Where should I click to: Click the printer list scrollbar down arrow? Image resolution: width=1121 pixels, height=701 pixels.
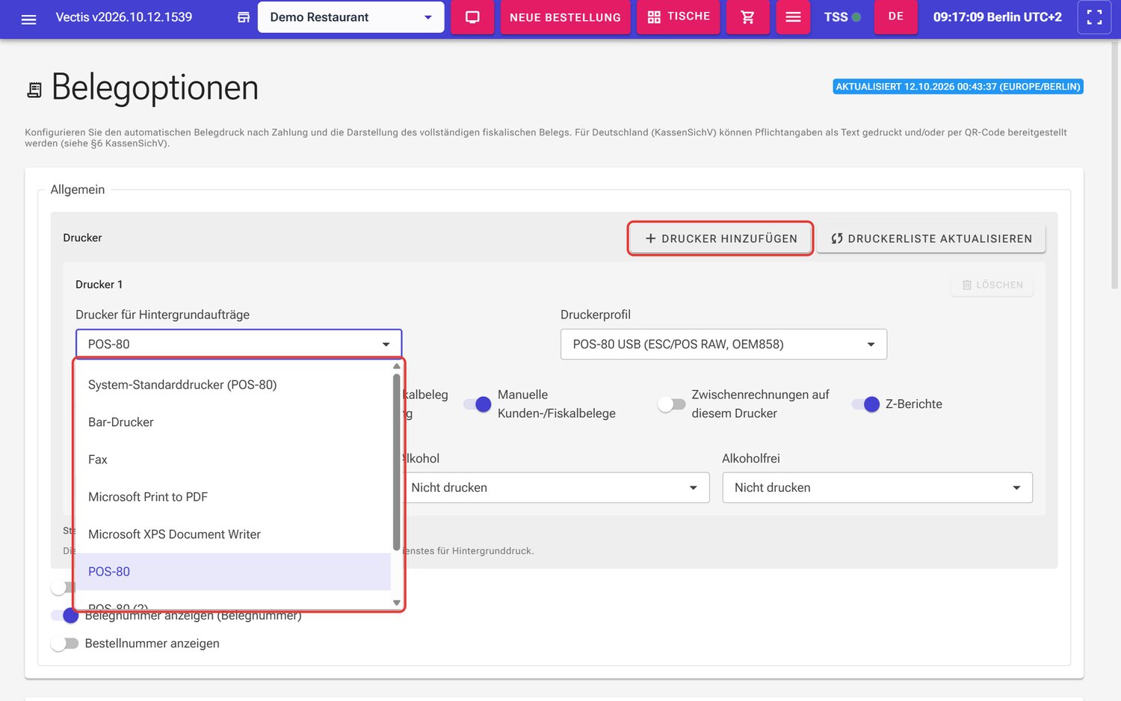(397, 602)
